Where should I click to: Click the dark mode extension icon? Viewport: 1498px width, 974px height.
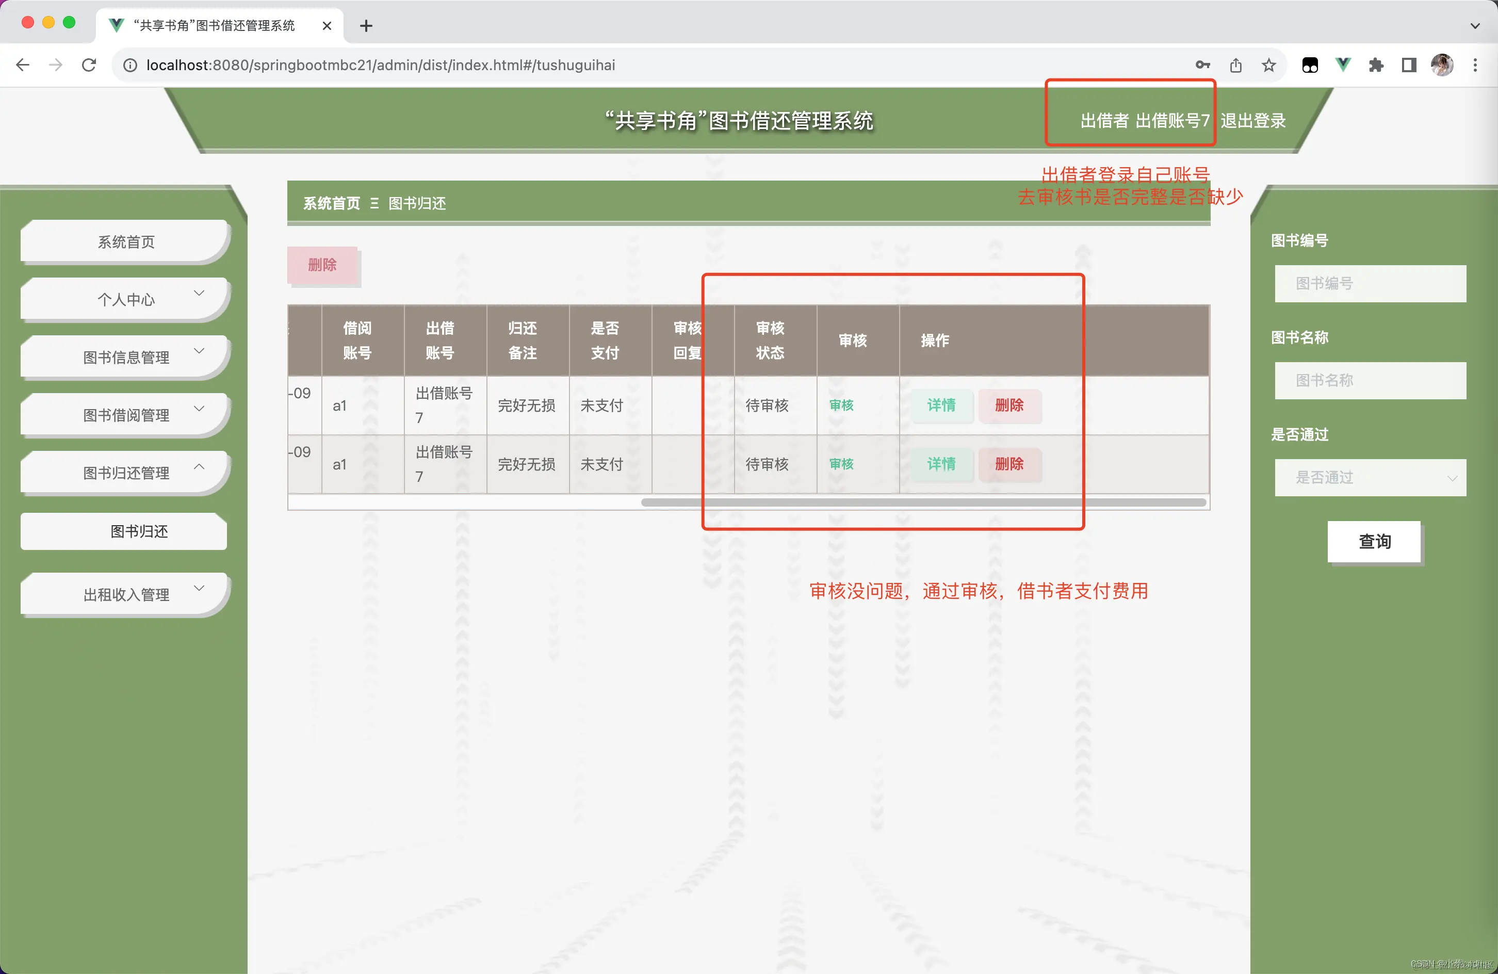coord(1310,65)
